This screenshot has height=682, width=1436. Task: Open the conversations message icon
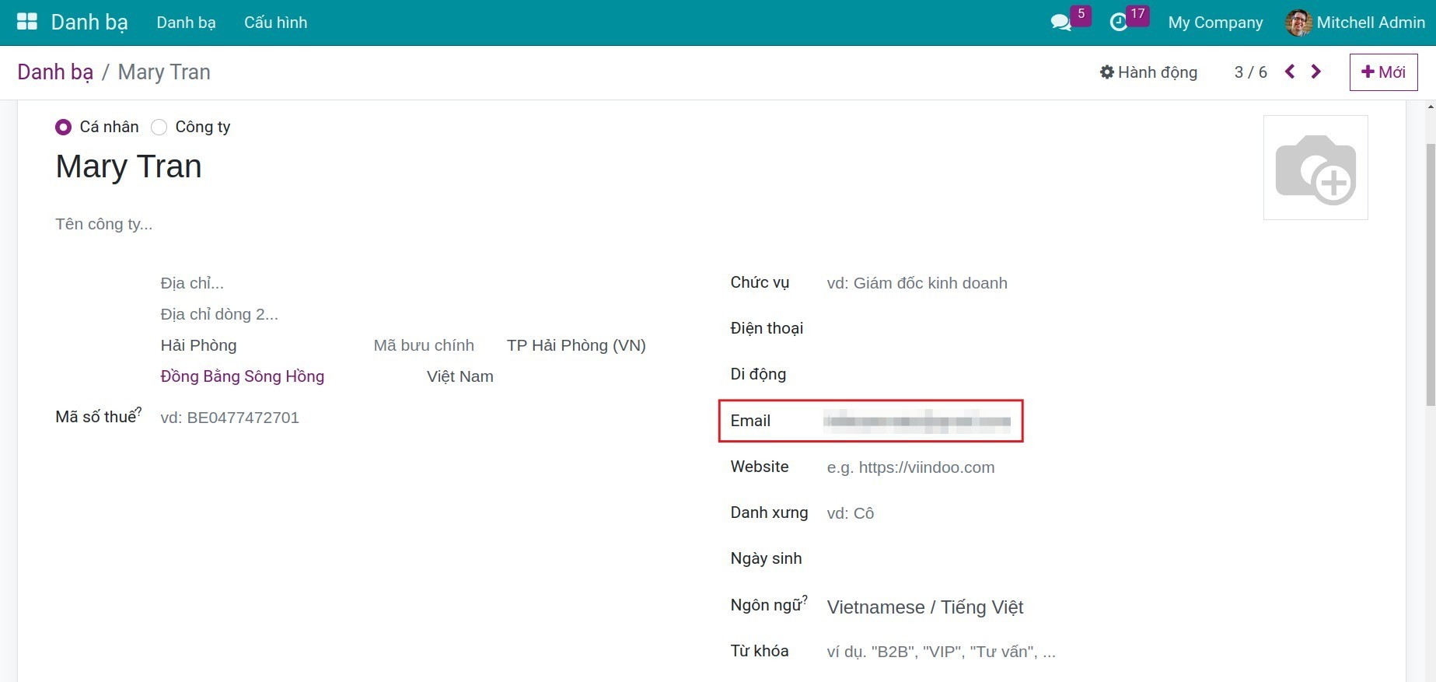1060,23
